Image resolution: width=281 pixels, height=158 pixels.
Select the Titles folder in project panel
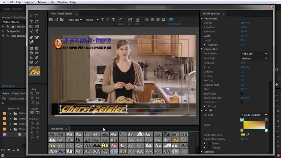tap(22, 129)
